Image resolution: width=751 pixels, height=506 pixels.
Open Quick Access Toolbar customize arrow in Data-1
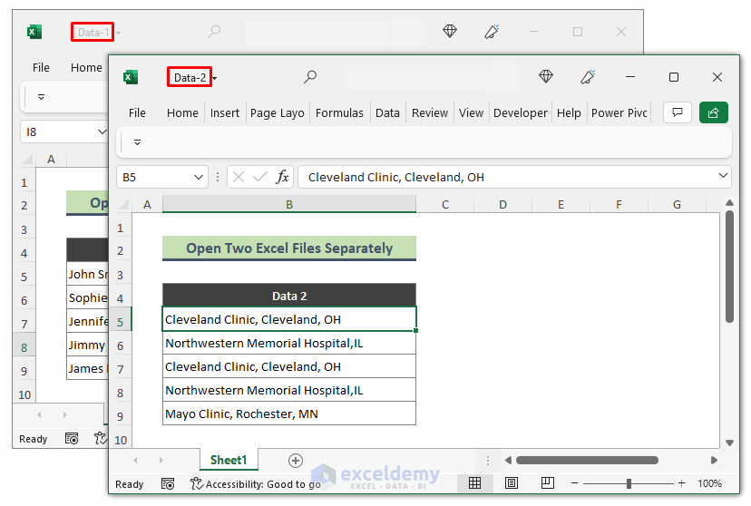click(41, 97)
